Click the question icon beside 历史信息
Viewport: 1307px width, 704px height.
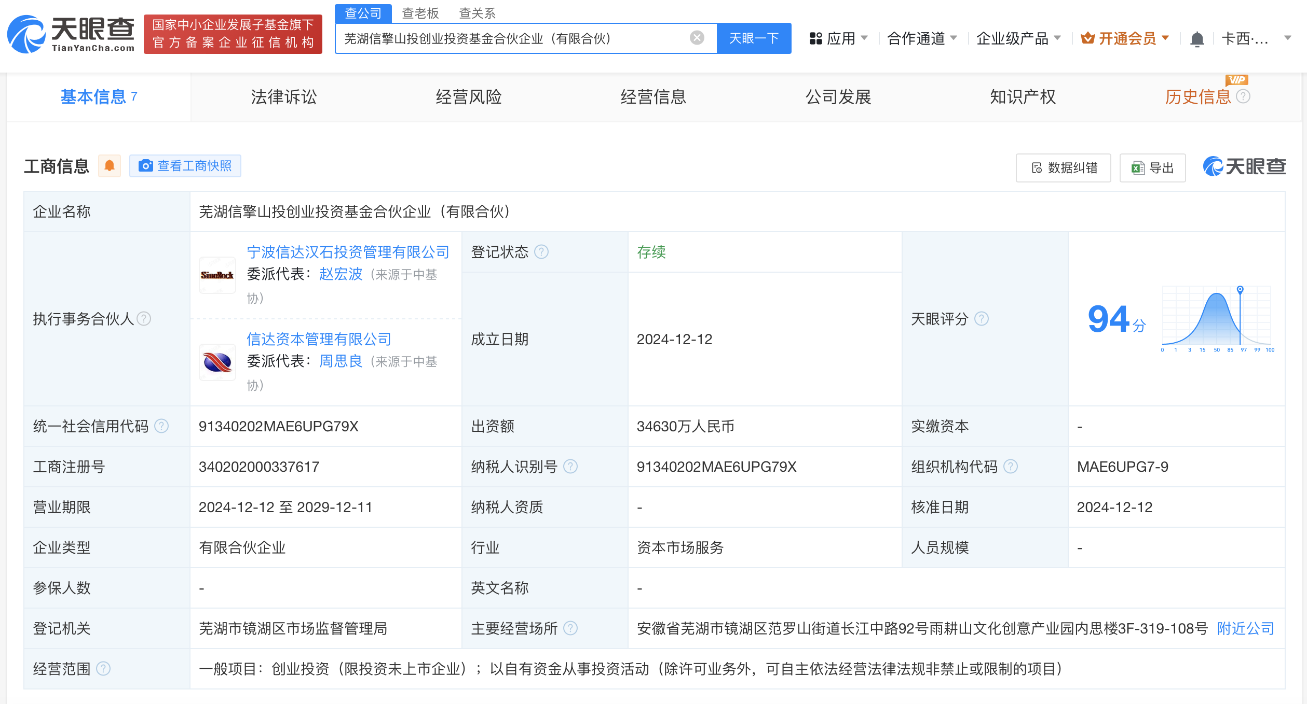point(1243,96)
